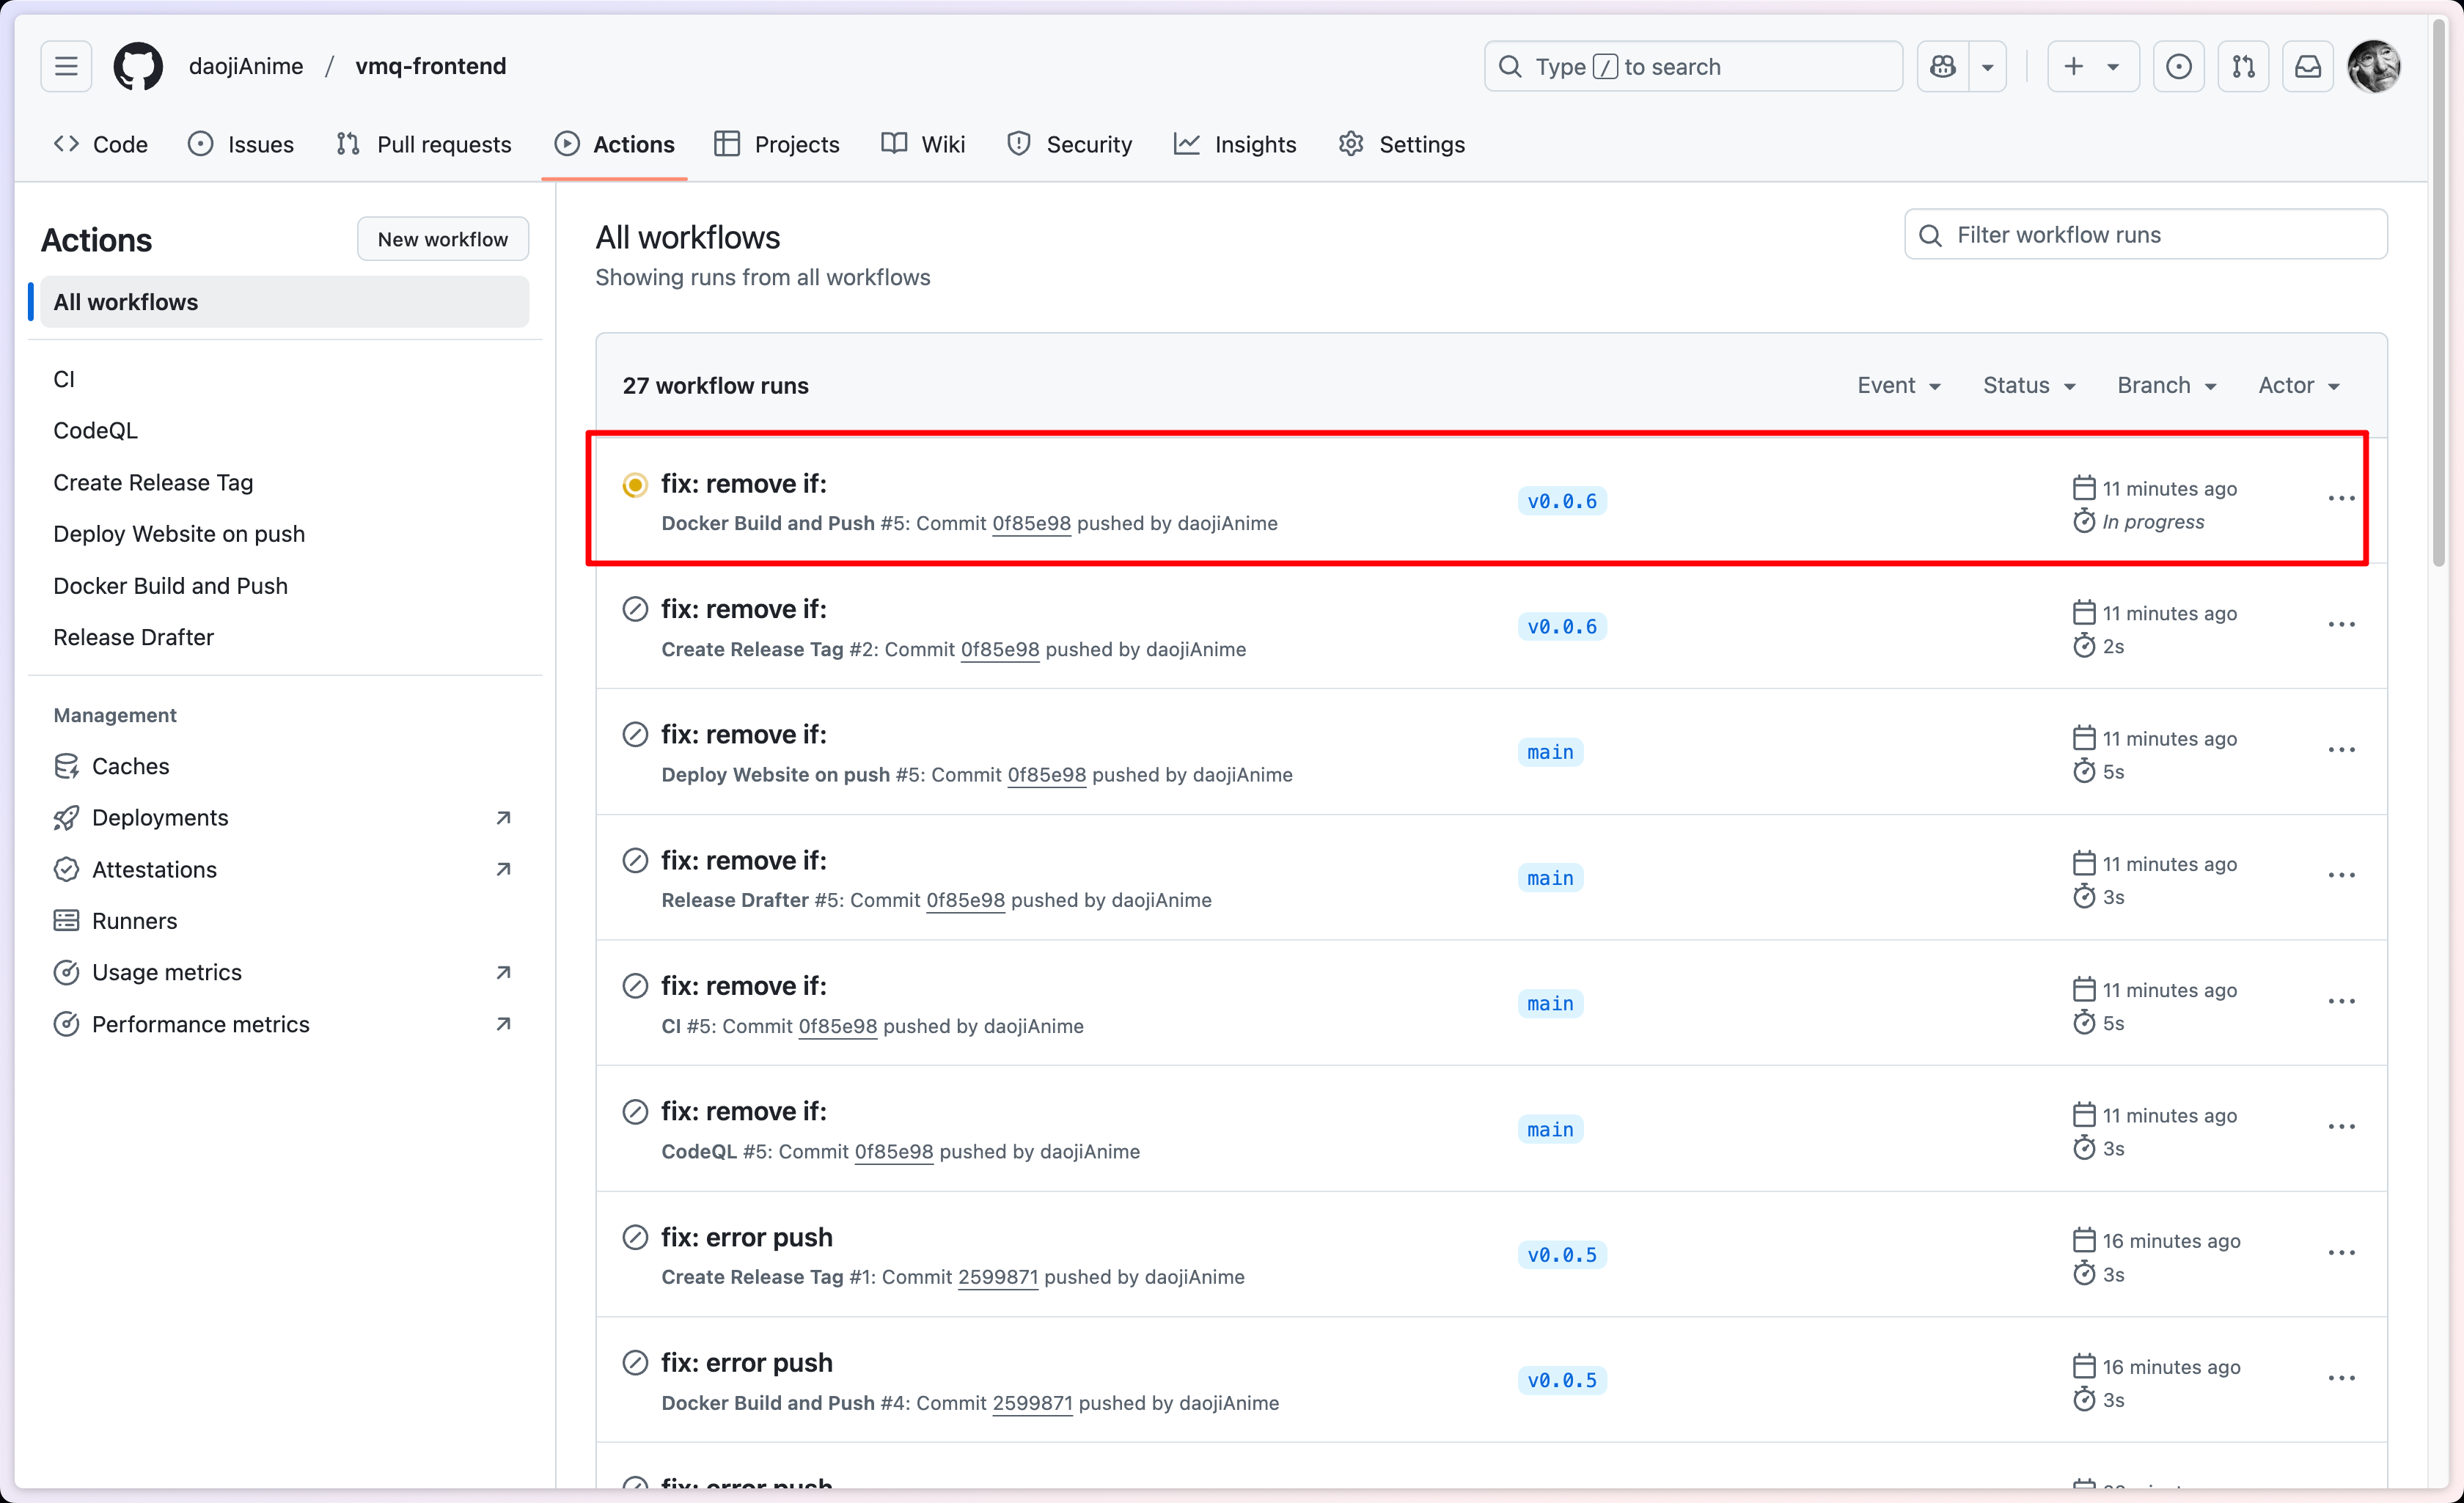The width and height of the screenshot is (2464, 1503).
Task: Open Deployments management link
Action: pos(284,818)
